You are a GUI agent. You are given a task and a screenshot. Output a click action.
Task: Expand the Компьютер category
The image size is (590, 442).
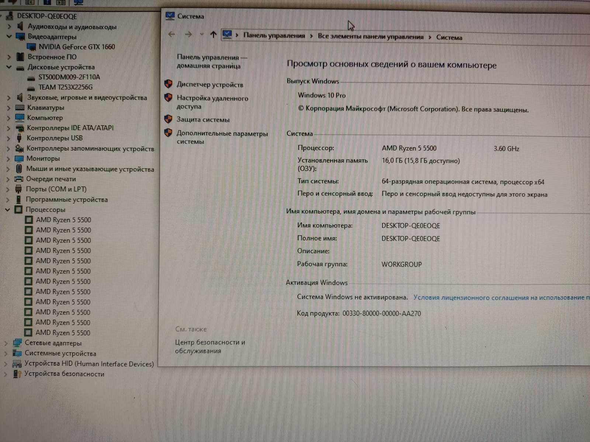tap(8, 118)
